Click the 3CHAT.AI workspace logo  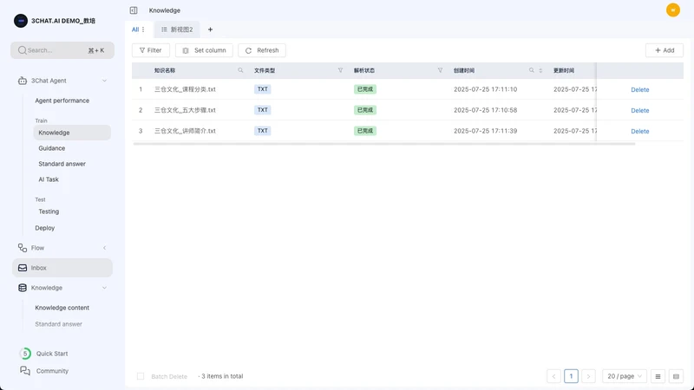(x=21, y=21)
